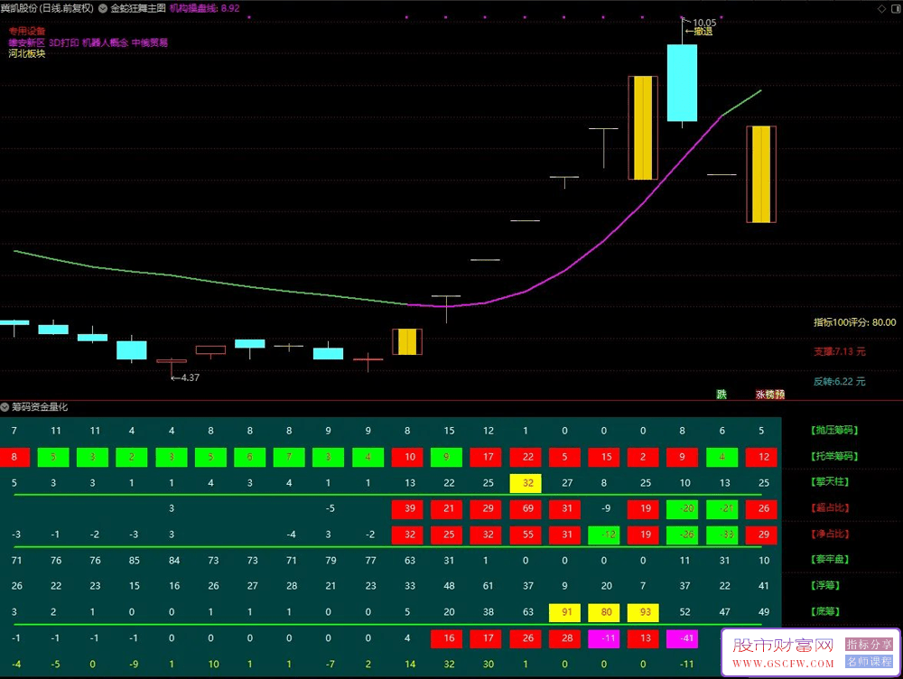Open the dropdown arrow beside 筹码资金量化
903x679 pixels.
click(5, 407)
